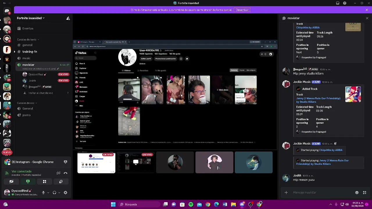Open the Discord inbox icon in title bar
Image resolution: width=372 pixels, height=209 pixels.
(338, 3)
